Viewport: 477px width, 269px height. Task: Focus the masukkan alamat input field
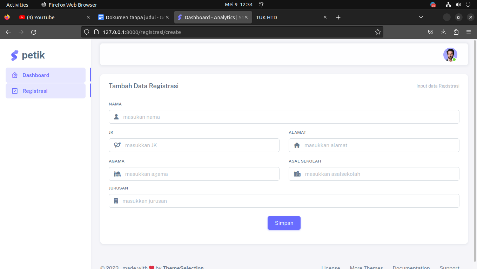click(374, 145)
